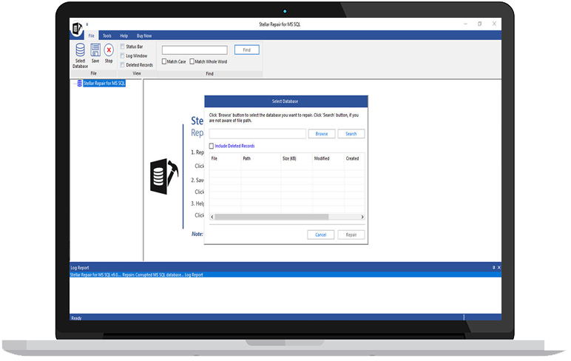The image size is (571, 361).
Task: Click Browse in Select Database dialog
Action: point(322,134)
